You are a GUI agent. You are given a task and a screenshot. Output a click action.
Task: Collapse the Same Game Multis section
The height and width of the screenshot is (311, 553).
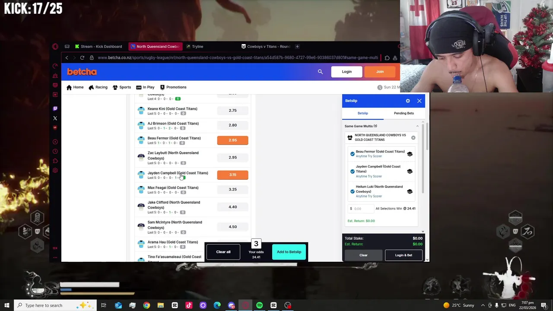click(x=417, y=126)
